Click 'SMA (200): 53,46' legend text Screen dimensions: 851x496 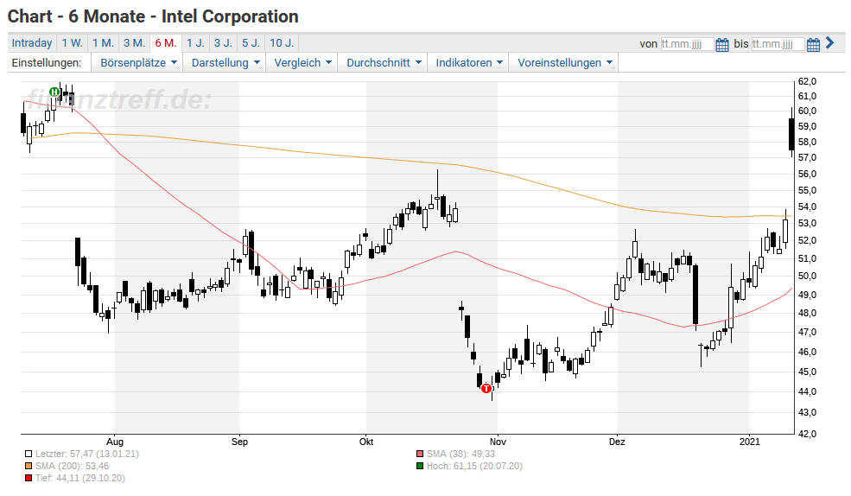point(72,466)
